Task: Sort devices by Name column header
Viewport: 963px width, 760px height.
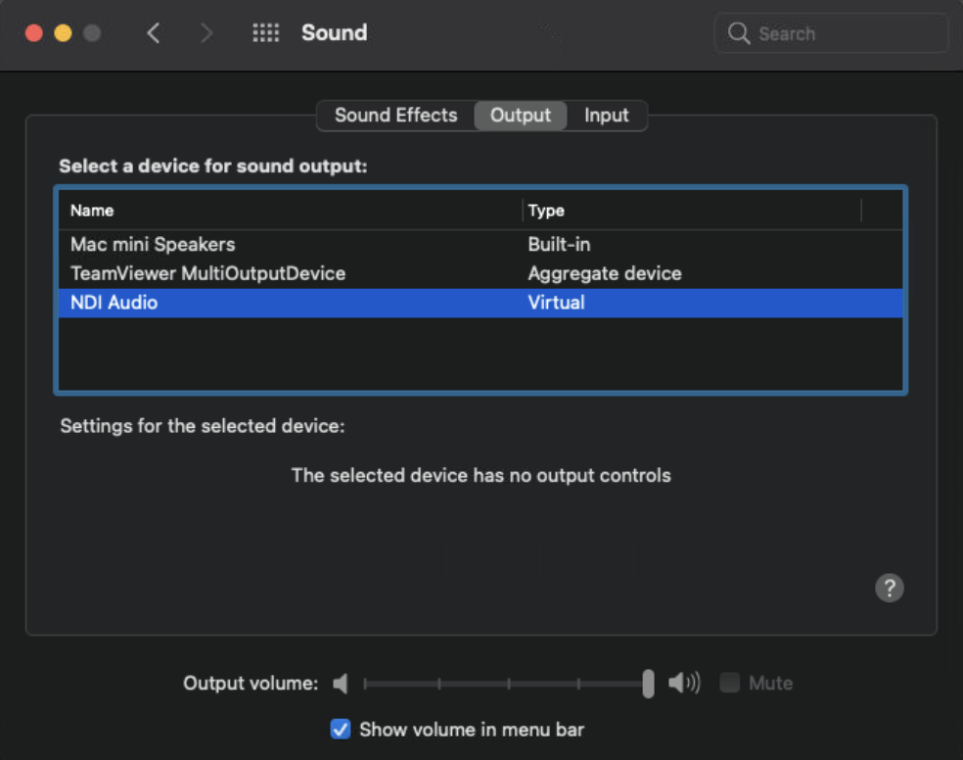Action: pos(92,211)
